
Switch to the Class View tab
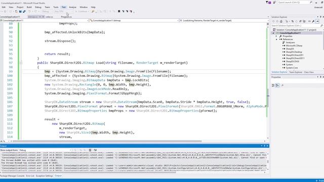[x=309, y=72]
